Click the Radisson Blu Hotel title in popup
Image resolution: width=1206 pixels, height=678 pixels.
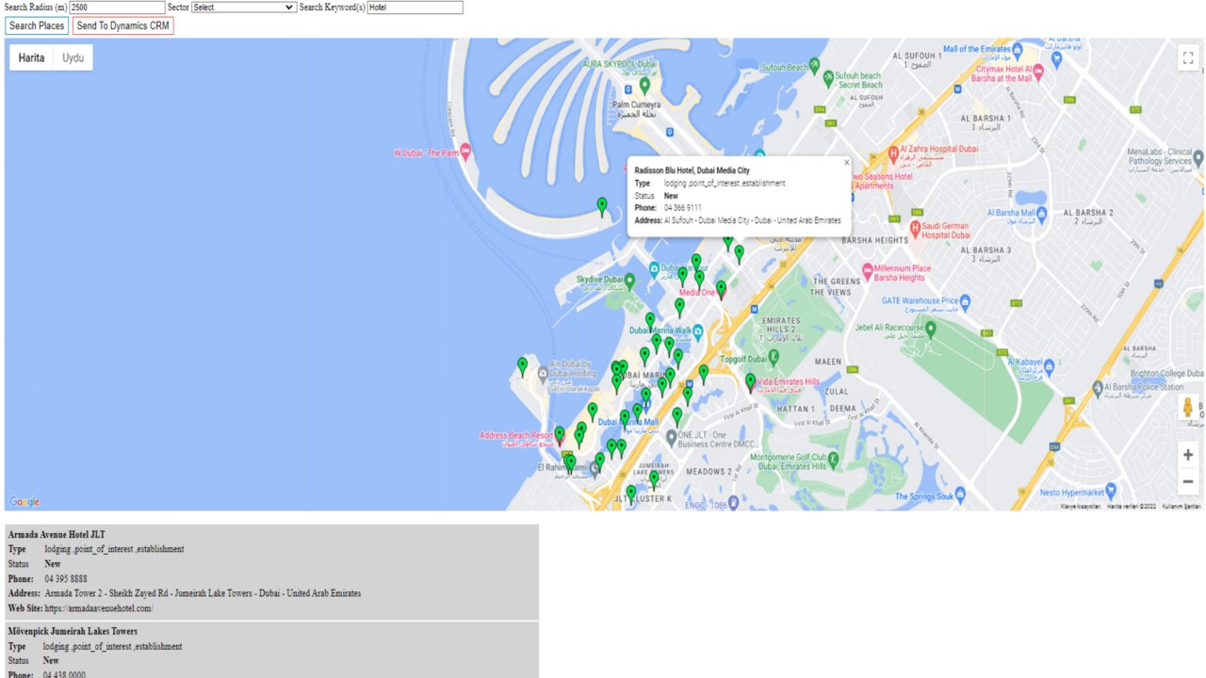click(692, 171)
